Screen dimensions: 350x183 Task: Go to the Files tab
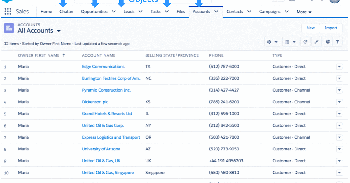click(x=181, y=12)
